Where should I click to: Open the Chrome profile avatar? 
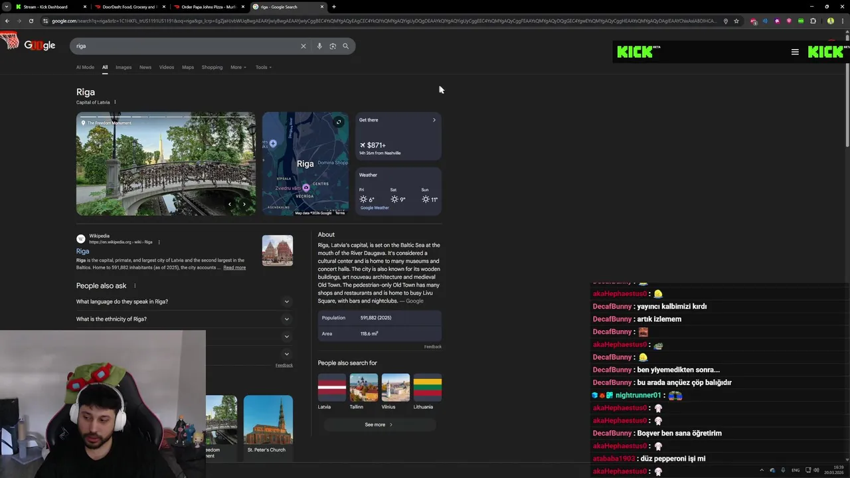point(831,21)
